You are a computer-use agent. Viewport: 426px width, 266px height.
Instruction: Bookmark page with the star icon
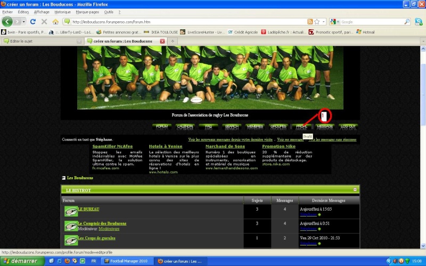point(317,22)
